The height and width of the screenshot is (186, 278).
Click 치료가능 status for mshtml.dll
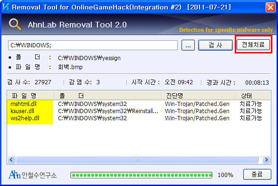click(x=251, y=104)
